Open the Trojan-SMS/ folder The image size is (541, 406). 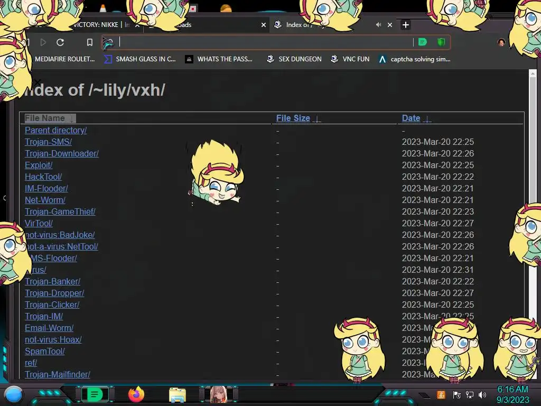tap(48, 142)
